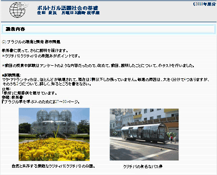Click the instructor and schedule line under the title

coord(68,13)
